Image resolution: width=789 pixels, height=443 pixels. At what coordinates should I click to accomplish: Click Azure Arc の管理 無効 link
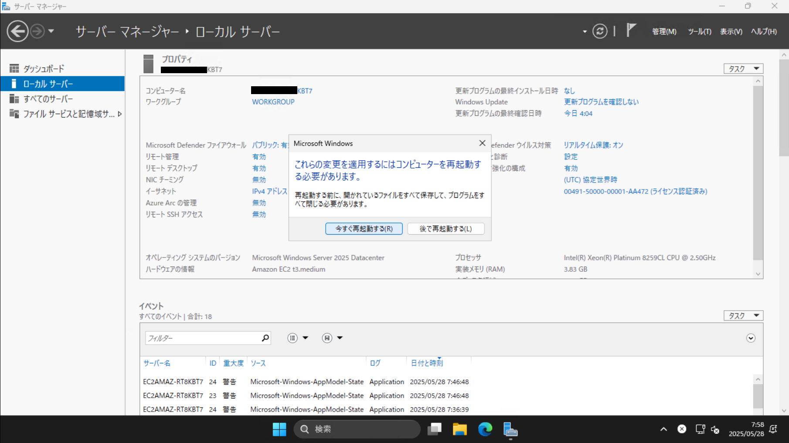pos(259,203)
